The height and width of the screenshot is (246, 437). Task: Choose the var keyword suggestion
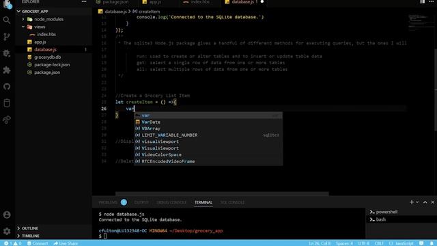click(x=208, y=115)
